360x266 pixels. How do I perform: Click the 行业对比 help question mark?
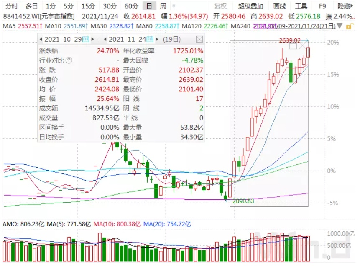pos(69,60)
